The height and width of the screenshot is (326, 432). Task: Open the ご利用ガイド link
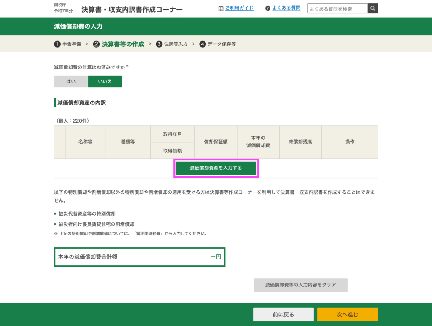pos(239,8)
